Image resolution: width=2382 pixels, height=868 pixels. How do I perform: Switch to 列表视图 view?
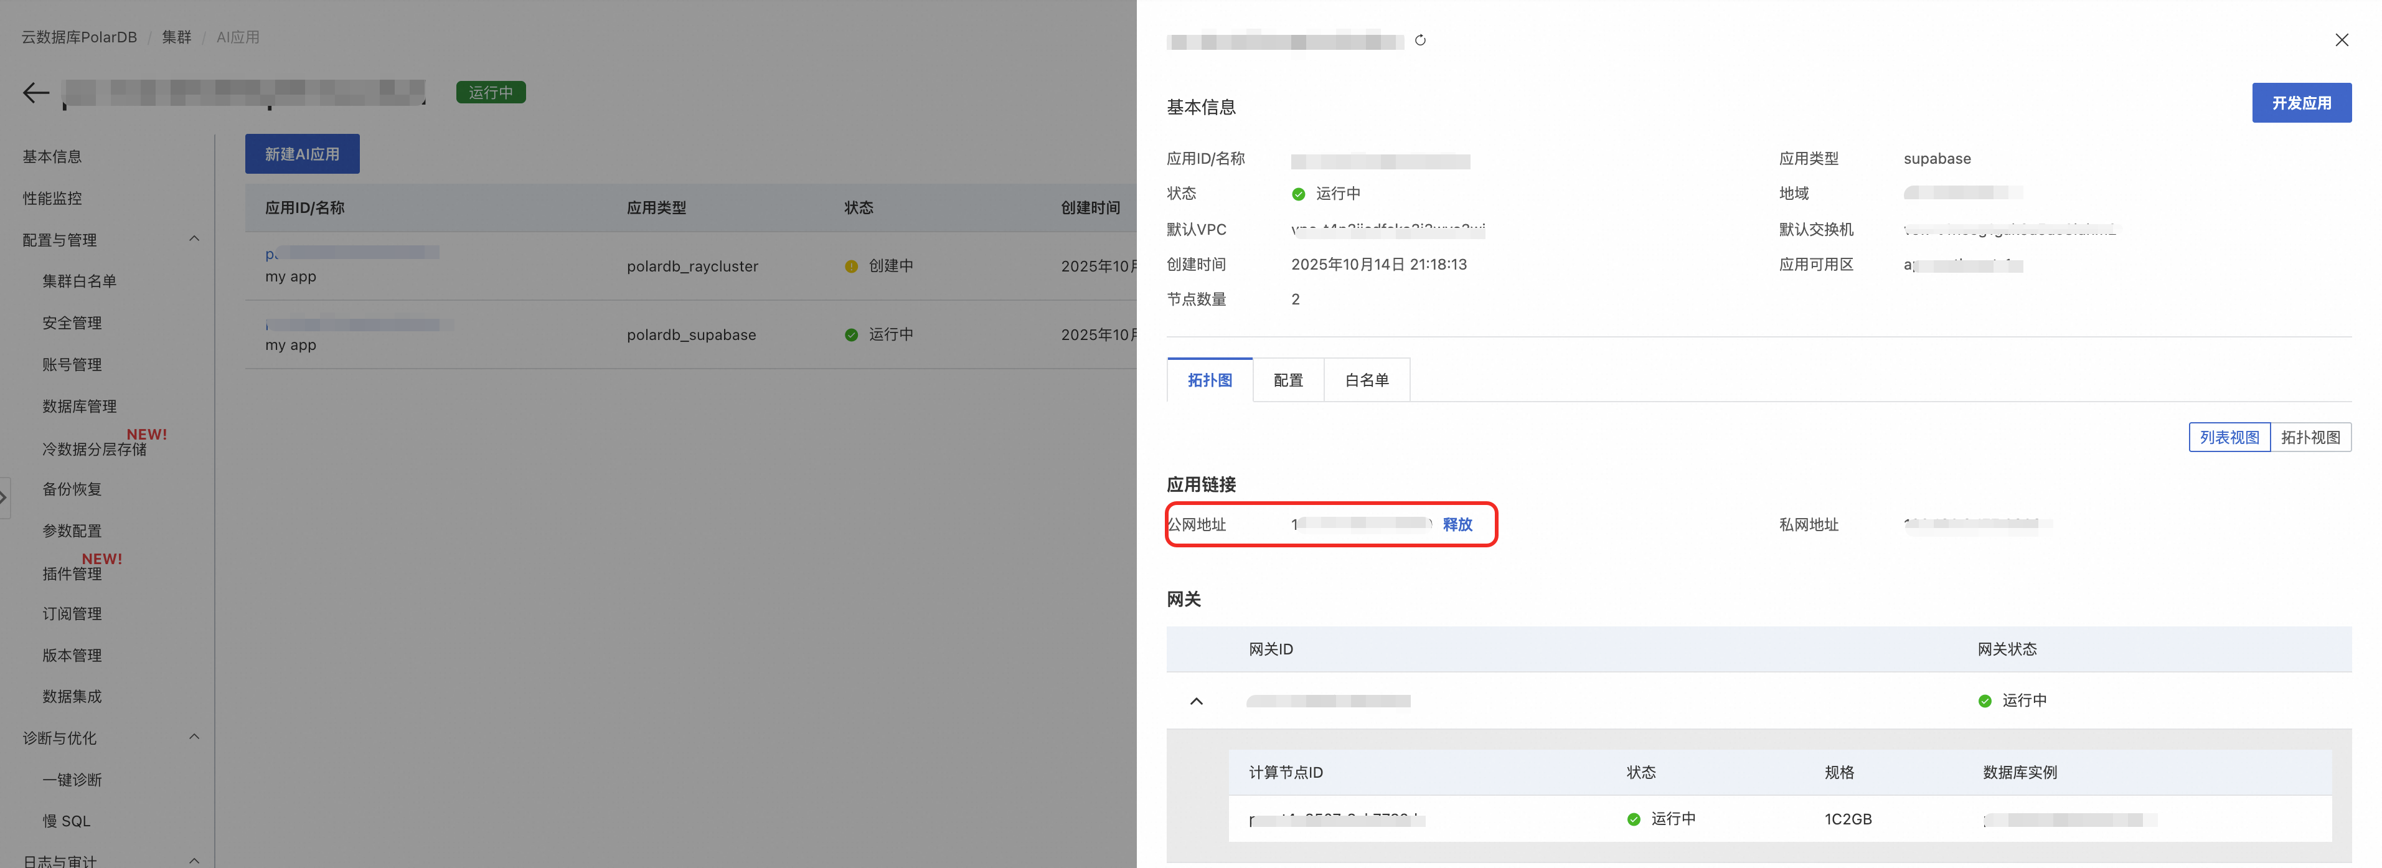click(2229, 436)
